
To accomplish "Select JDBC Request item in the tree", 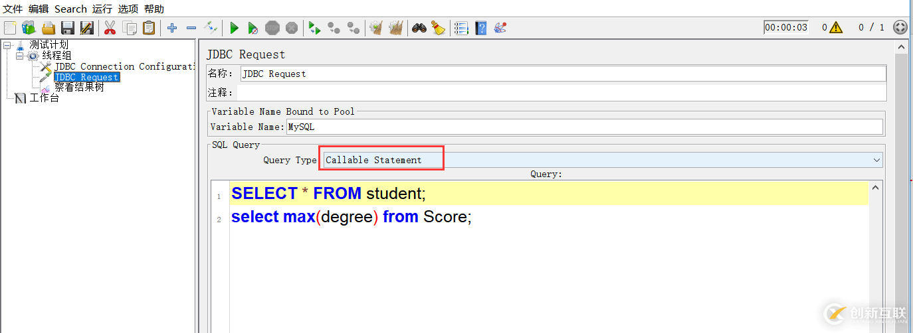I will pyautogui.click(x=86, y=77).
